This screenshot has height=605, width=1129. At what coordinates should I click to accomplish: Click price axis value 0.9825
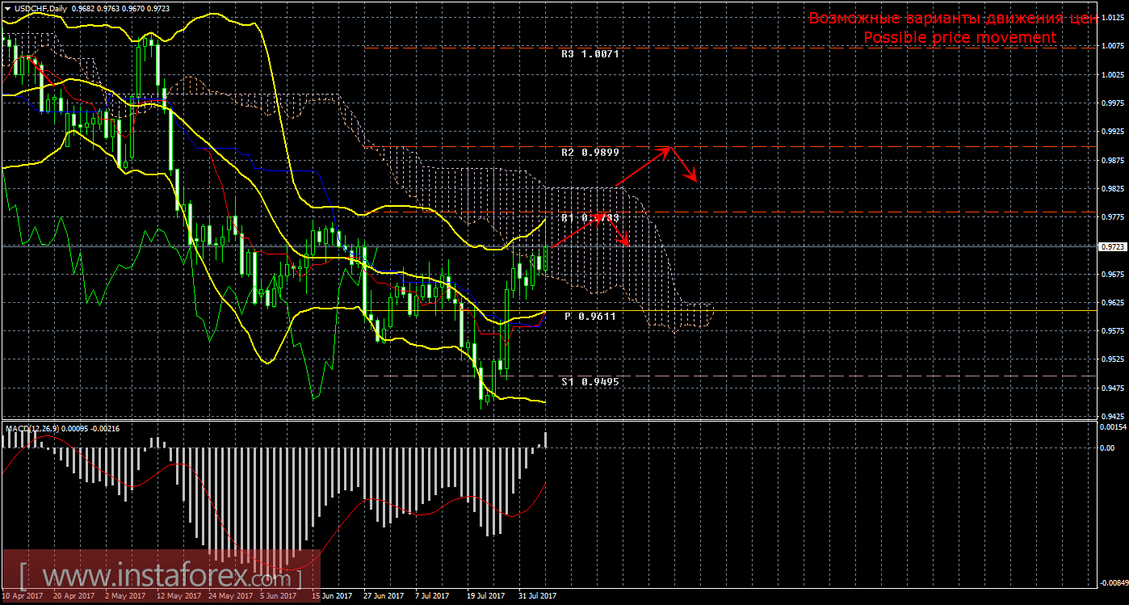[1111, 189]
